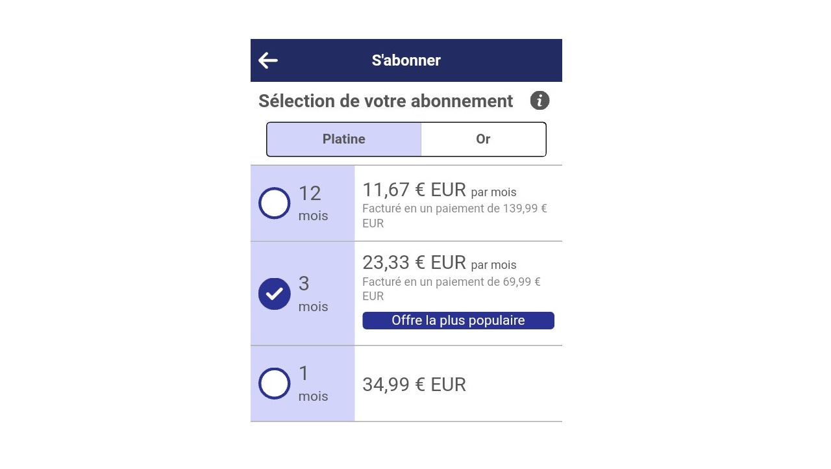Tap the 34,99 € EUR monthly price
Image resolution: width=831 pixels, height=469 pixels.
pos(414,384)
